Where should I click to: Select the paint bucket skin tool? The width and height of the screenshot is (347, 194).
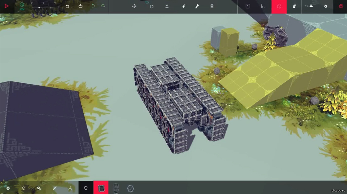(x=184, y=6)
